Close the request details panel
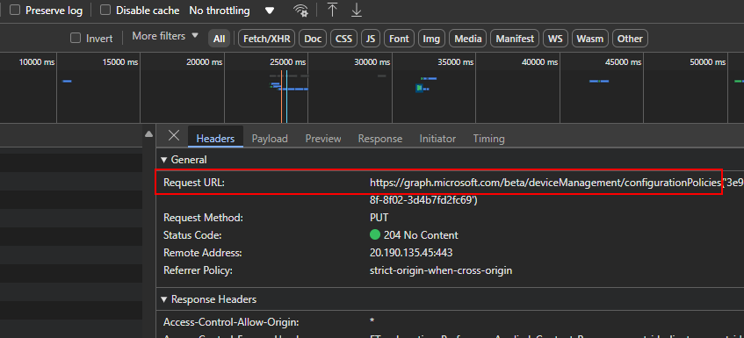Viewport: 744px width, 338px height. click(x=174, y=136)
